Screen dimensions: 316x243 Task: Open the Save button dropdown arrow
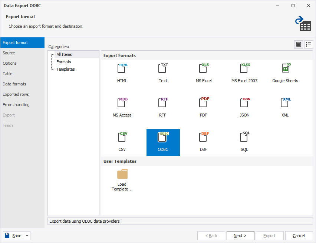(27, 236)
